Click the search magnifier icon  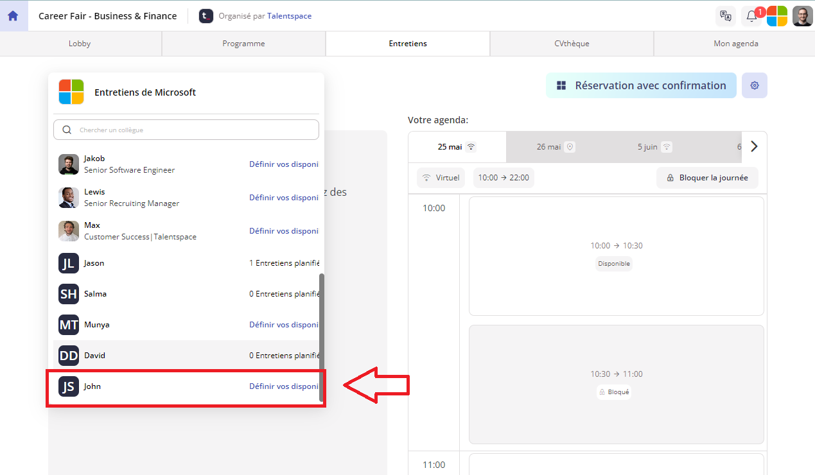point(67,130)
